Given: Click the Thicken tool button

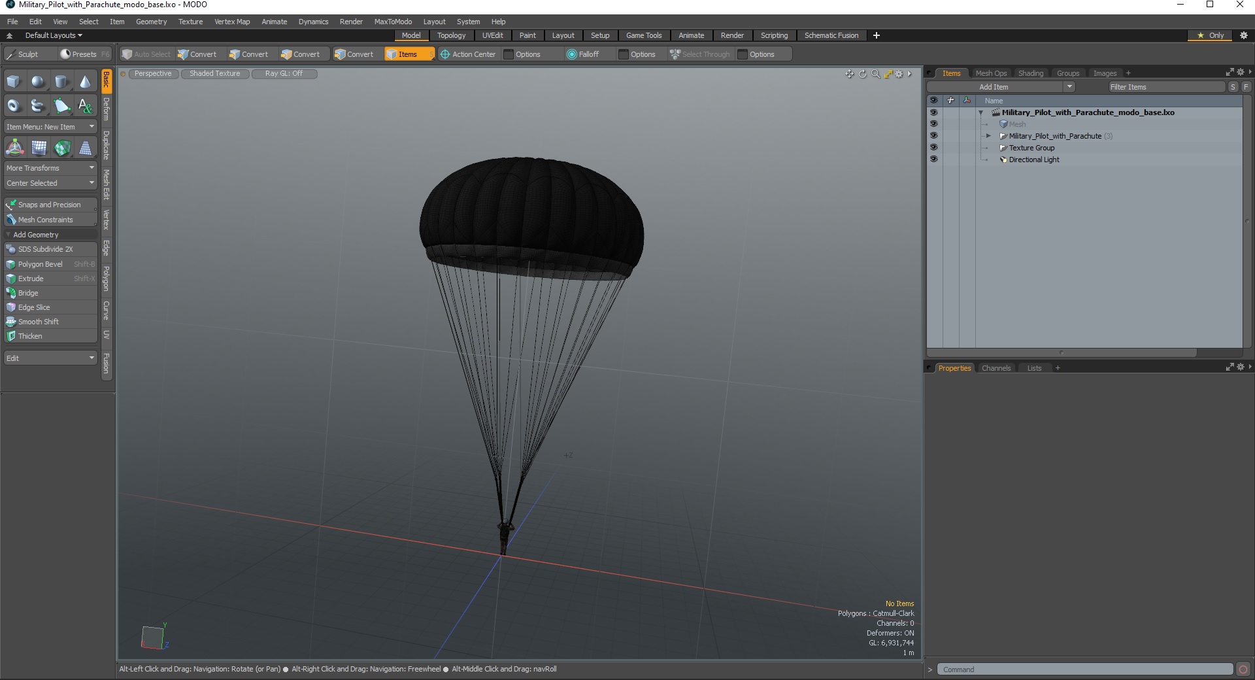Looking at the screenshot, I should pos(50,336).
